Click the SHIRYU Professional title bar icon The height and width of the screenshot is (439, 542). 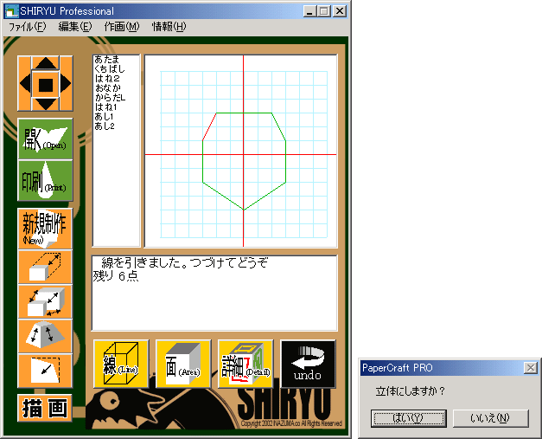pos(11,11)
